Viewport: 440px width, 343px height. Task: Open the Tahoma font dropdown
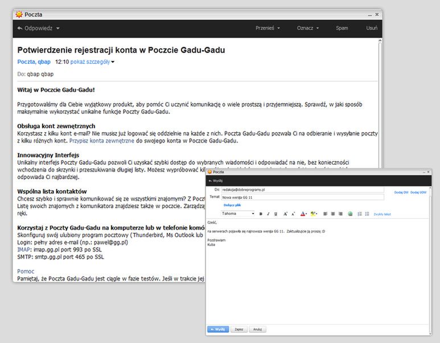(238, 214)
